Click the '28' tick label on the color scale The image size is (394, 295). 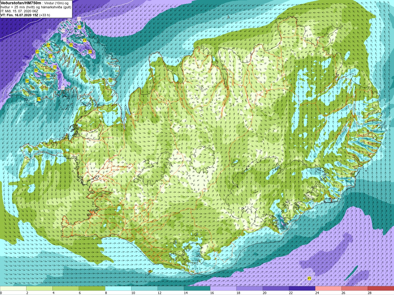(x=370, y=293)
